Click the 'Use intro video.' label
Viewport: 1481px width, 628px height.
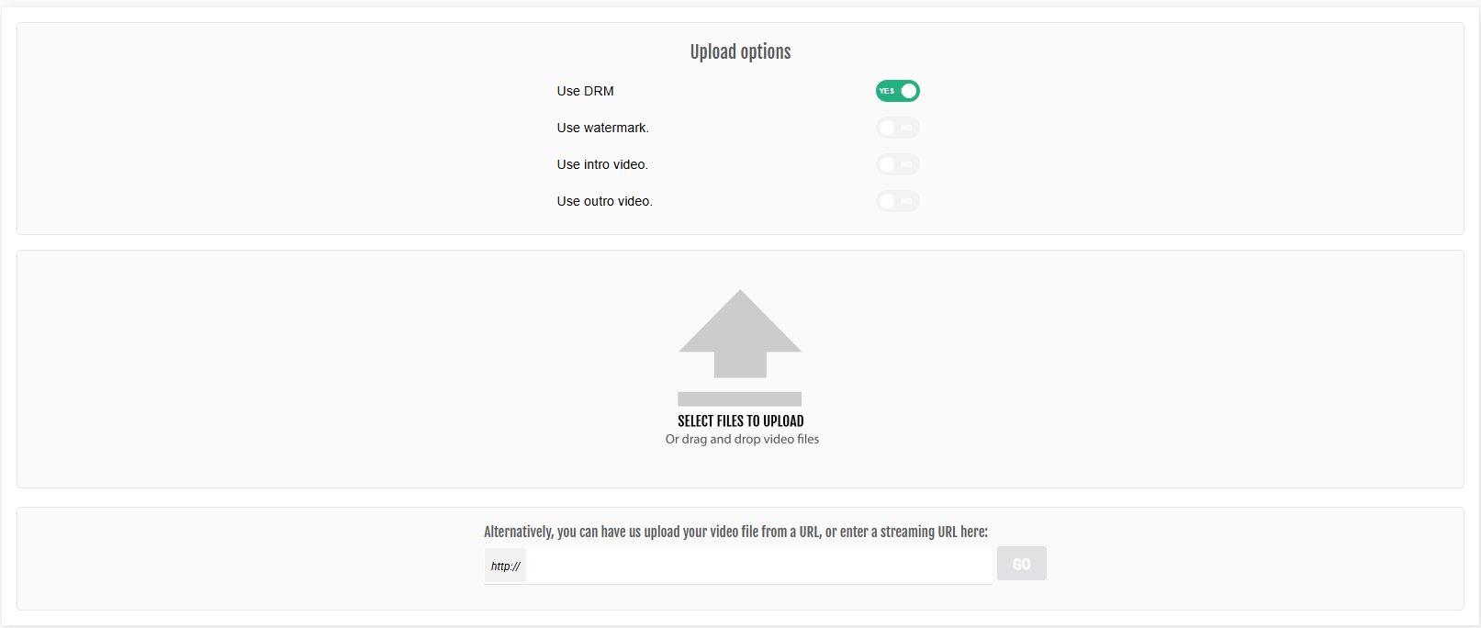tap(602, 164)
